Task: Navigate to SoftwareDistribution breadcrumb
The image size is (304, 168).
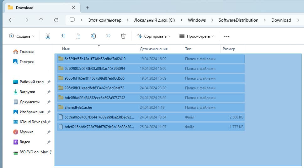Action: (x=238, y=20)
